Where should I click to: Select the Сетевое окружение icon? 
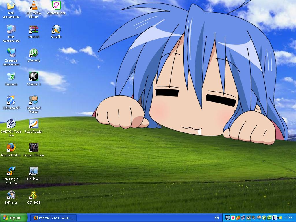(11, 57)
